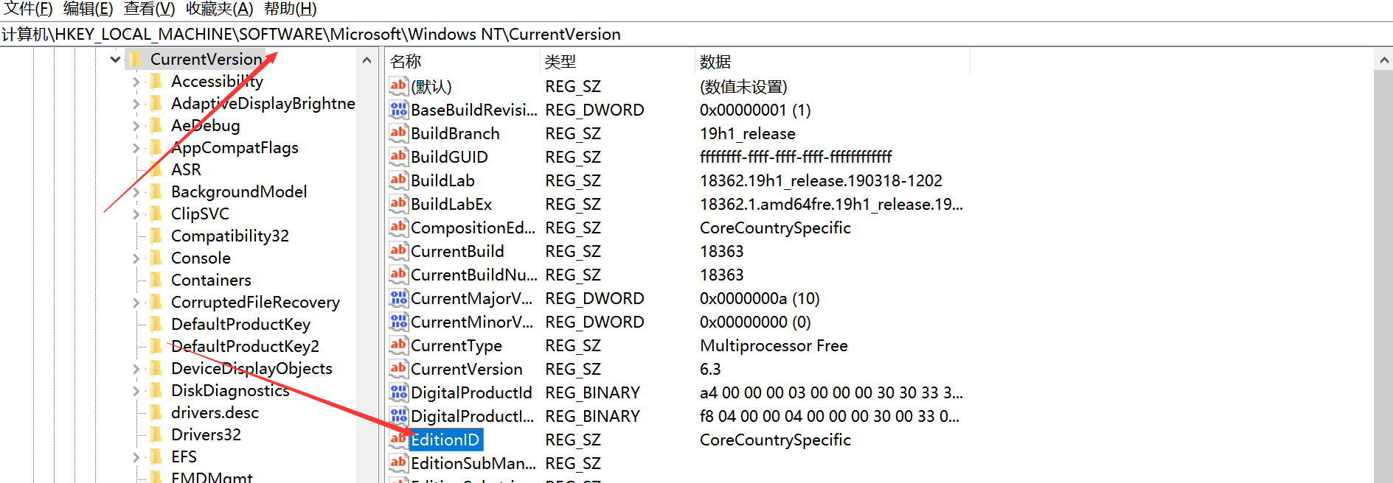The width and height of the screenshot is (1393, 483).
Task: Select the DefaultProductKey2 tree item
Action: tap(245, 346)
